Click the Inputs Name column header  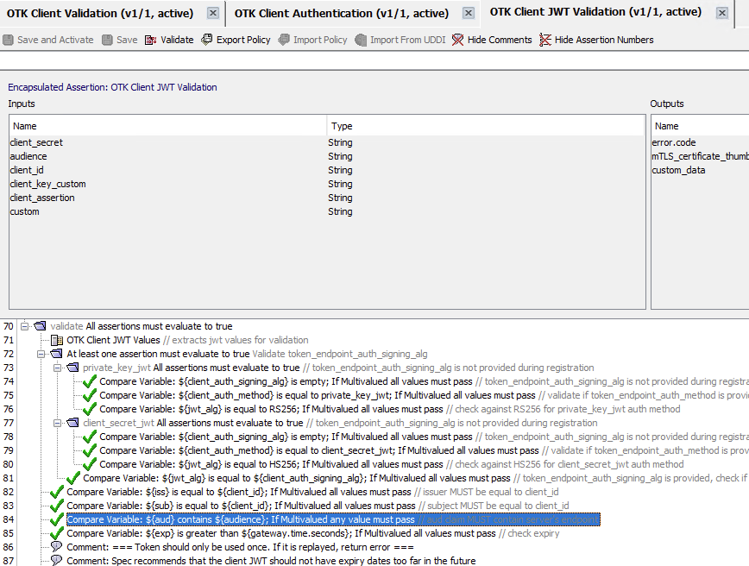click(x=167, y=126)
